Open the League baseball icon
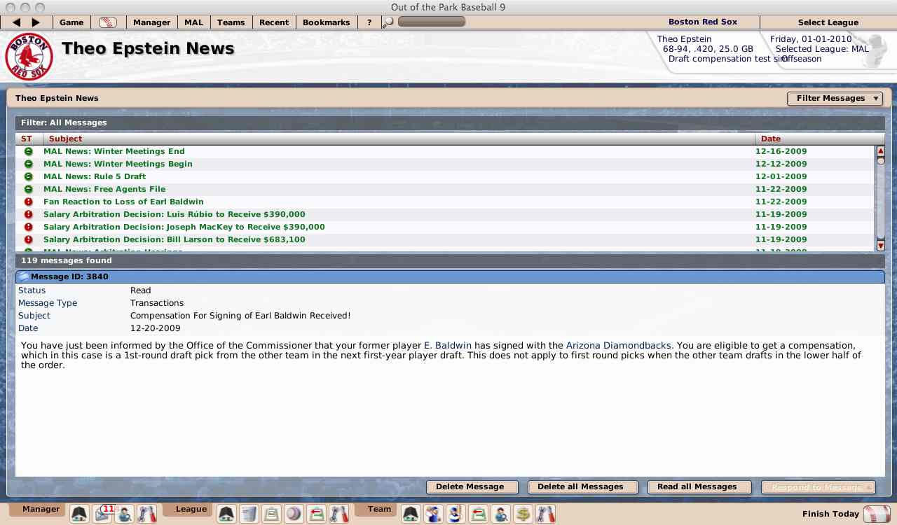 [294, 514]
